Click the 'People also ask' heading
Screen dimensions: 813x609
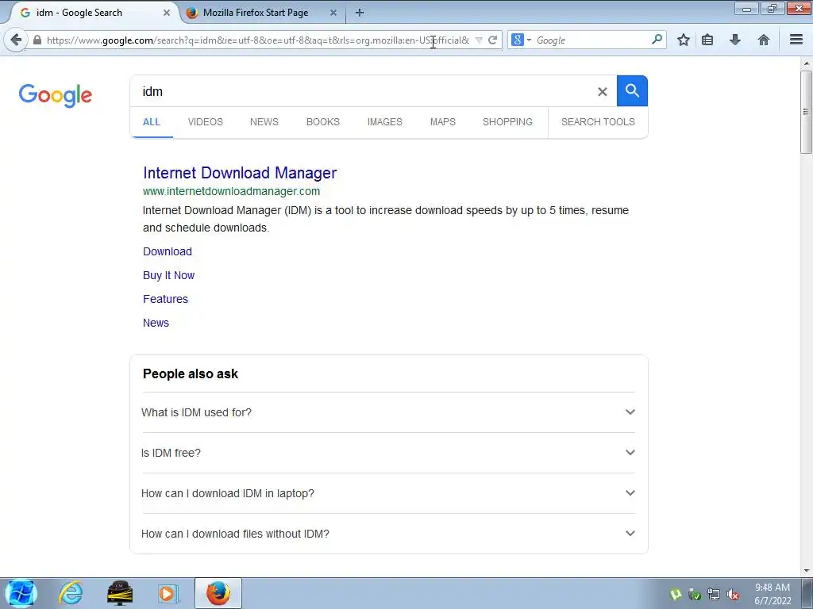(x=191, y=374)
